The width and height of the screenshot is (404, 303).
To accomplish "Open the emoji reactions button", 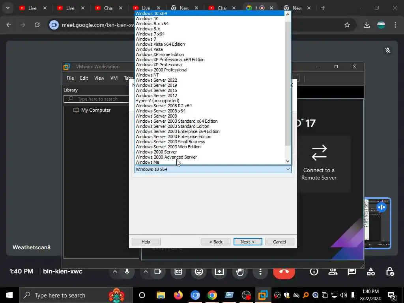I will (x=199, y=271).
